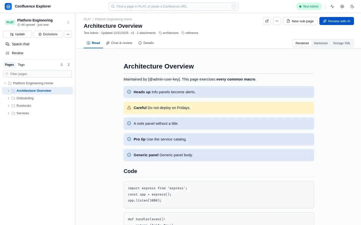Expand the Services tree node
Image resolution: width=361 pixels, height=225 pixels.
pyautogui.click(x=9, y=113)
